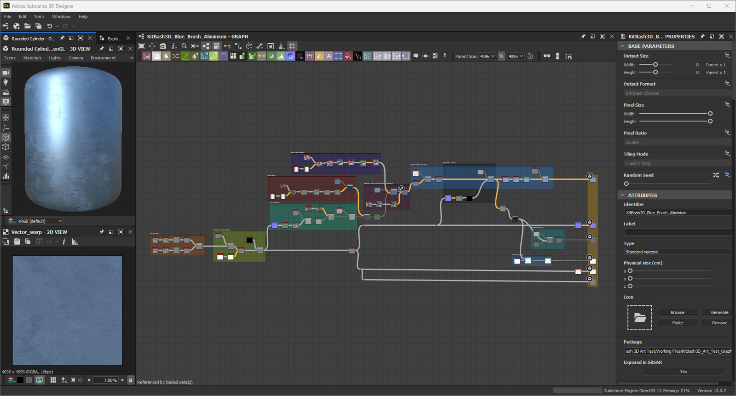Randomize the Random Seed with shuffle icon

click(716, 175)
